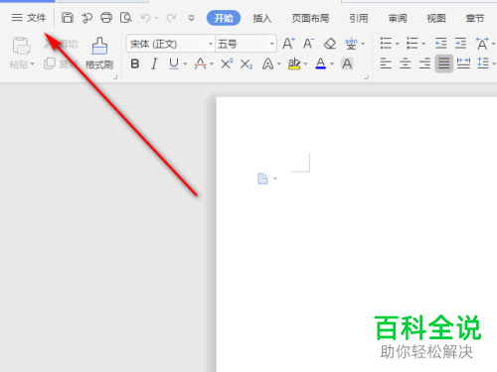Viewport: 497px width, 372px height.
Task: Expand the highlight color dropdown arrow
Action: click(305, 63)
